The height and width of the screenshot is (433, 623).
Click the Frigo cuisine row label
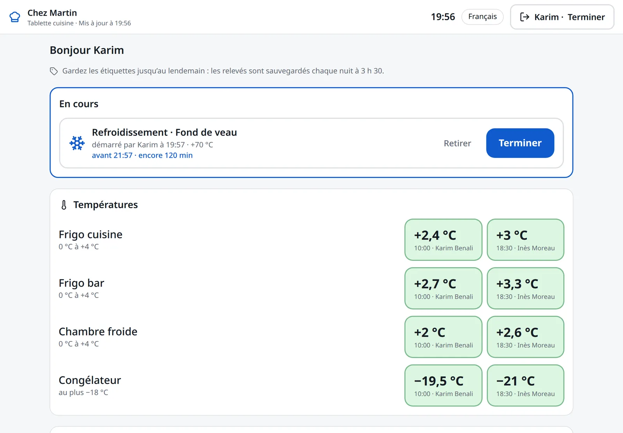point(90,234)
